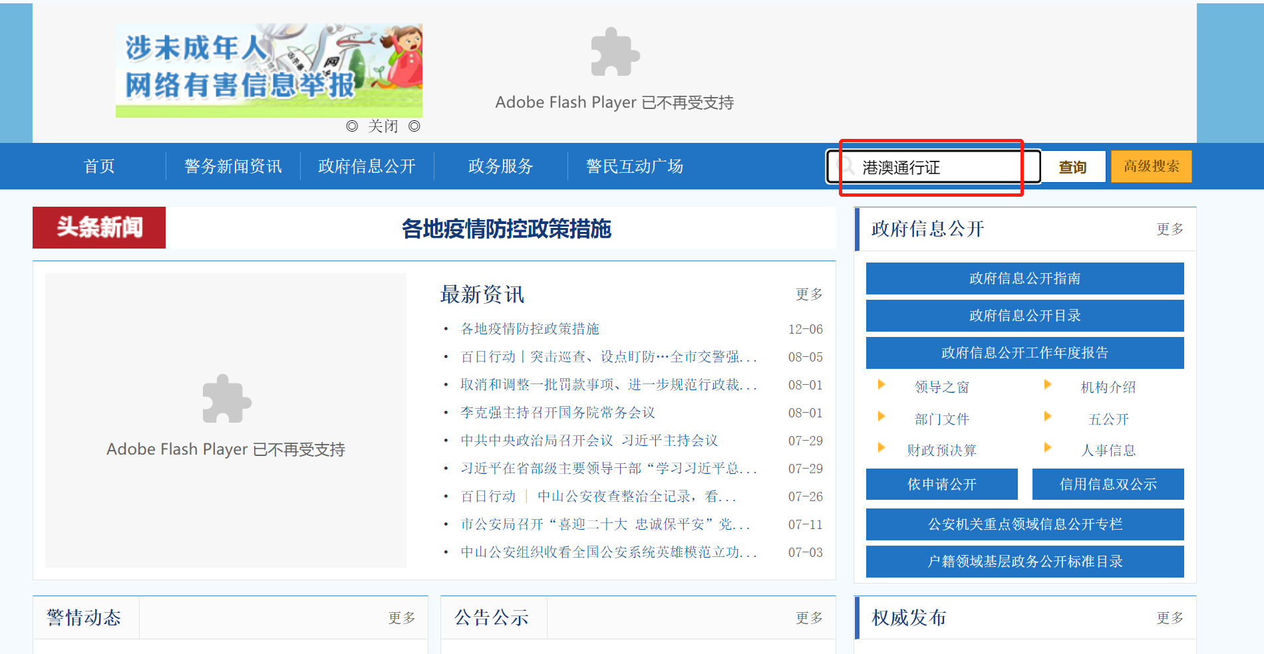Expand 更多 in 最新资讯 section
This screenshot has width=1264, height=654.
pyautogui.click(x=809, y=294)
